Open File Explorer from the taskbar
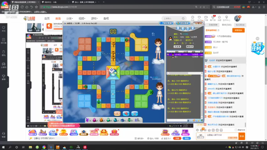The height and width of the screenshot is (150, 267). [x=30, y=147]
